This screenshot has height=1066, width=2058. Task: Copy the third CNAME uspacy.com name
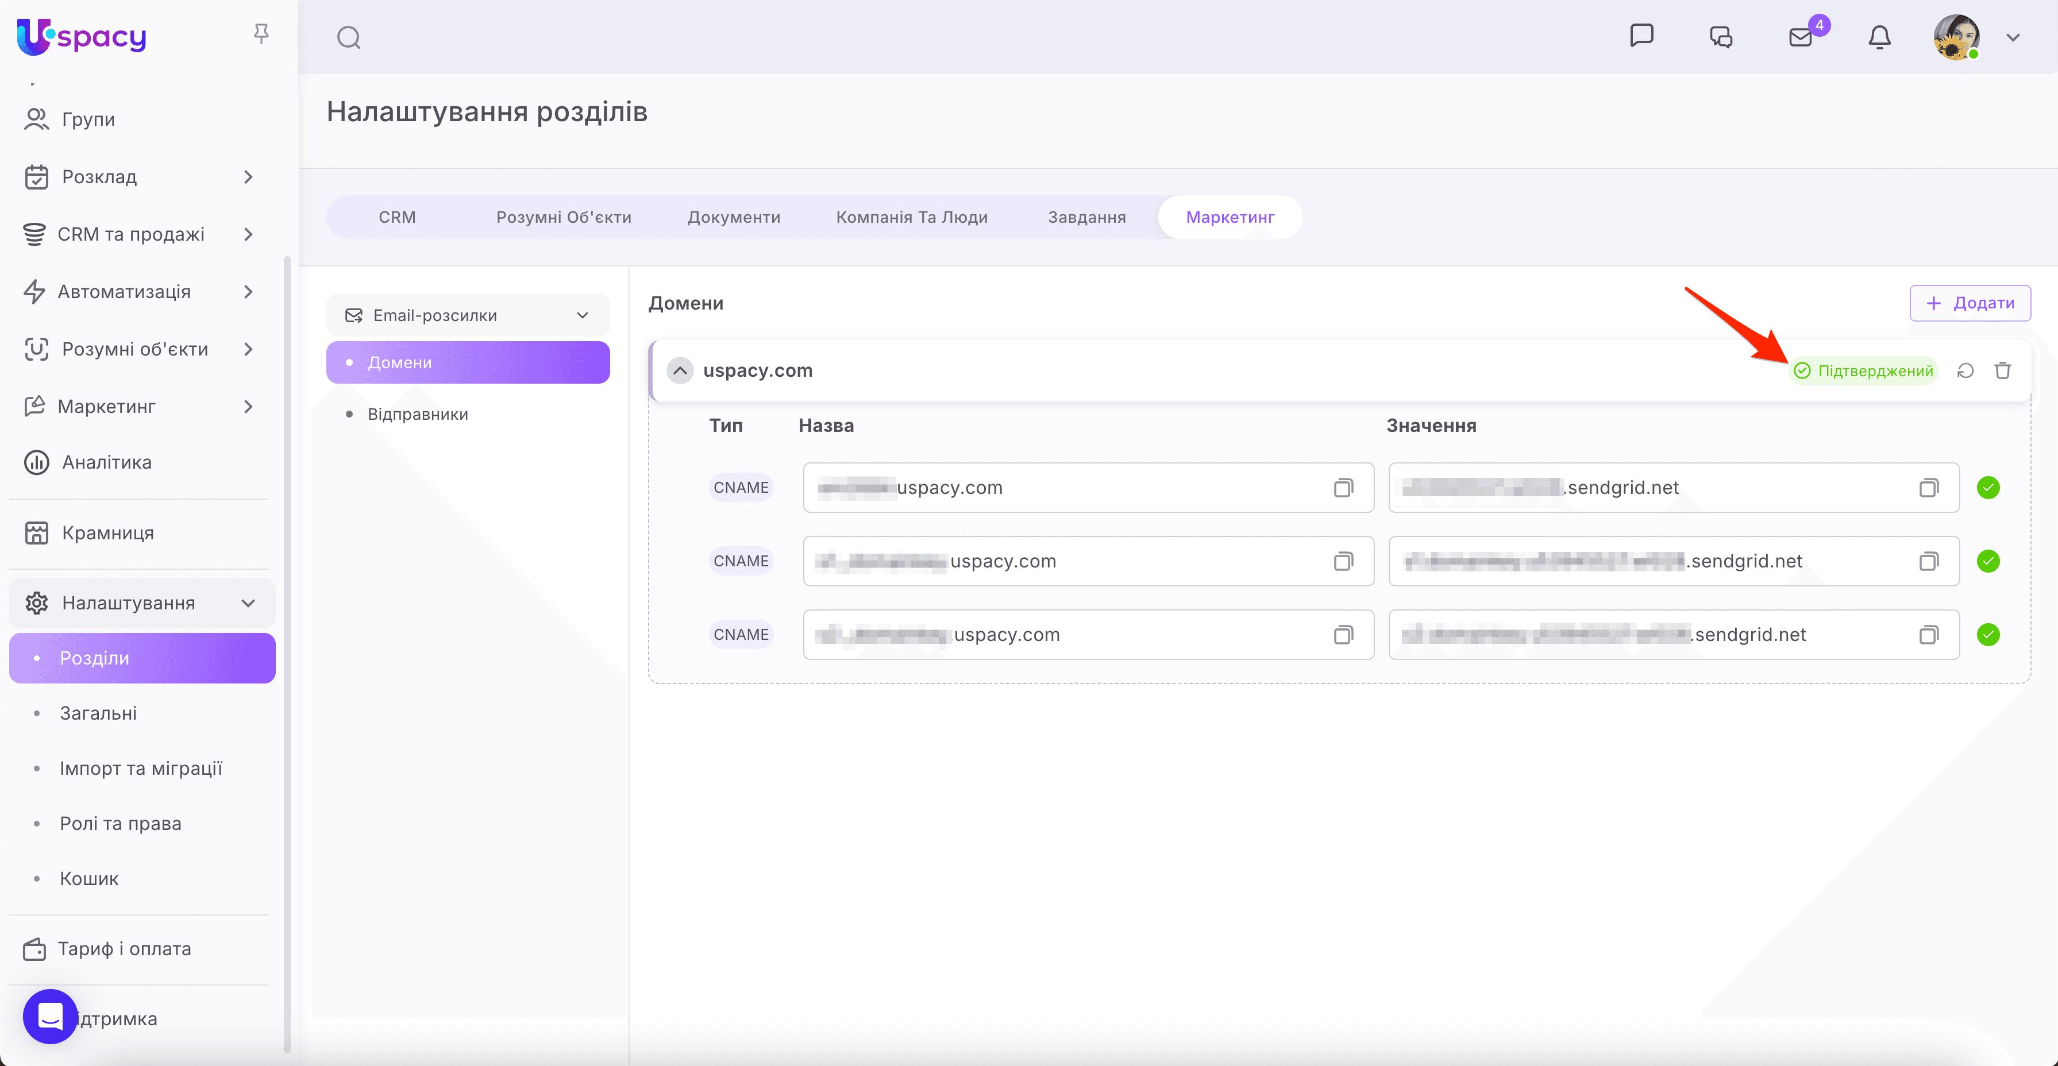click(x=1343, y=635)
